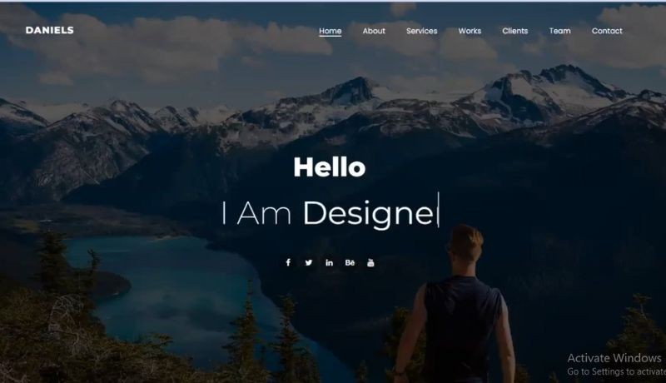Viewport: 666px width, 383px height.
Task: Open the Works nav link
Action: coord(470,31)
